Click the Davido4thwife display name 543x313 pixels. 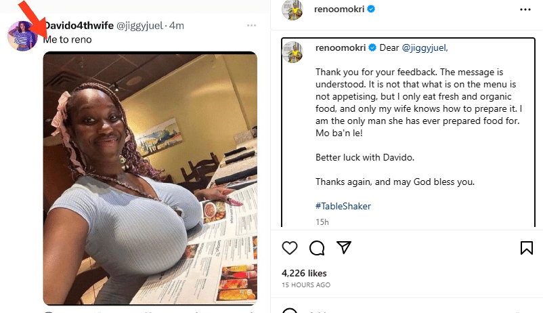point(73,26)
